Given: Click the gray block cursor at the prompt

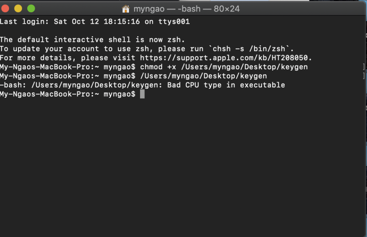Looking at the screenshot, I should [x=142, y=94].
